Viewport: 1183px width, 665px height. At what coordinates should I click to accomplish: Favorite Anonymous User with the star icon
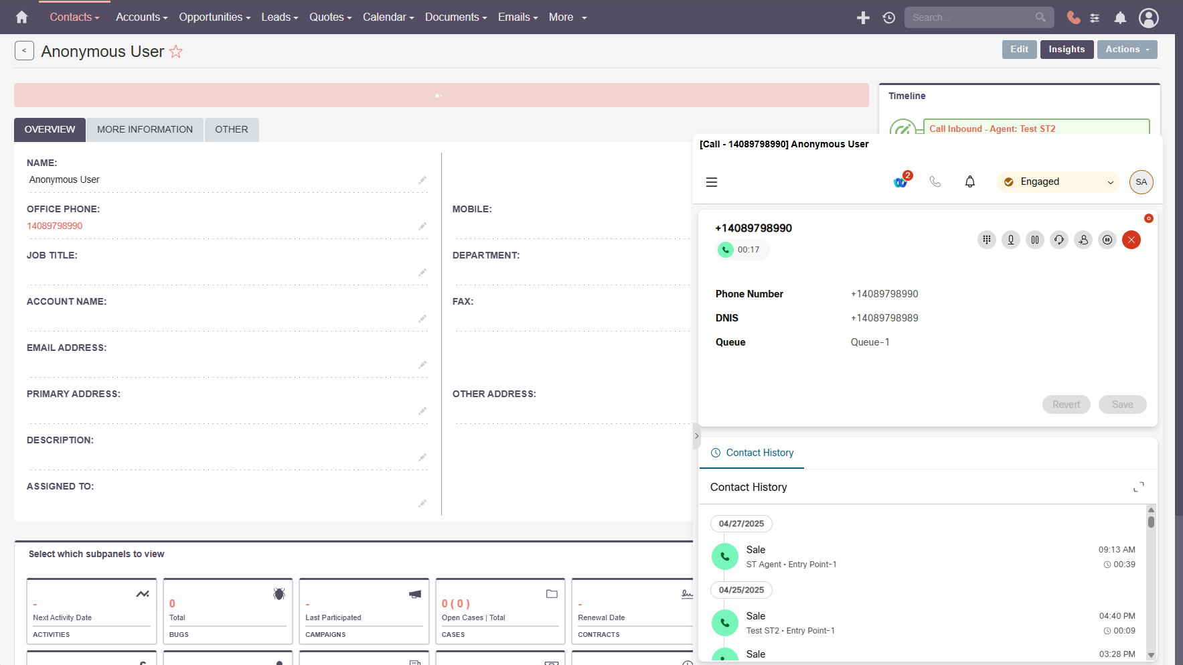coord(175,52)
